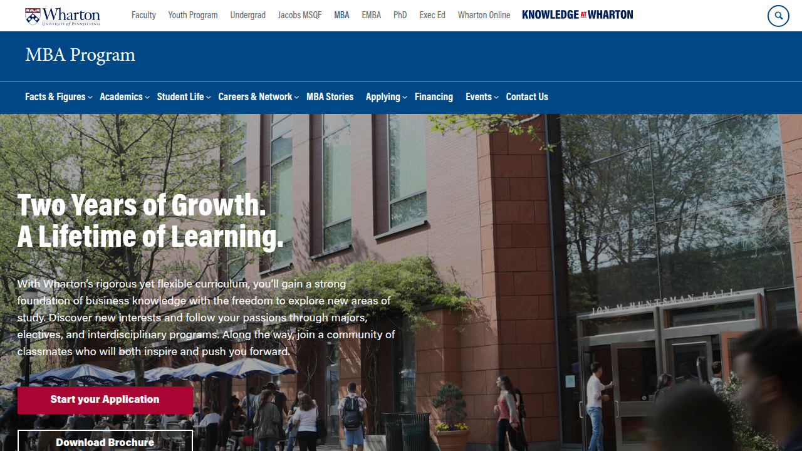The height and width of the screenshot is (451, 802).
Task: Expand the Student Life chevron
Action: pos(209,98)
